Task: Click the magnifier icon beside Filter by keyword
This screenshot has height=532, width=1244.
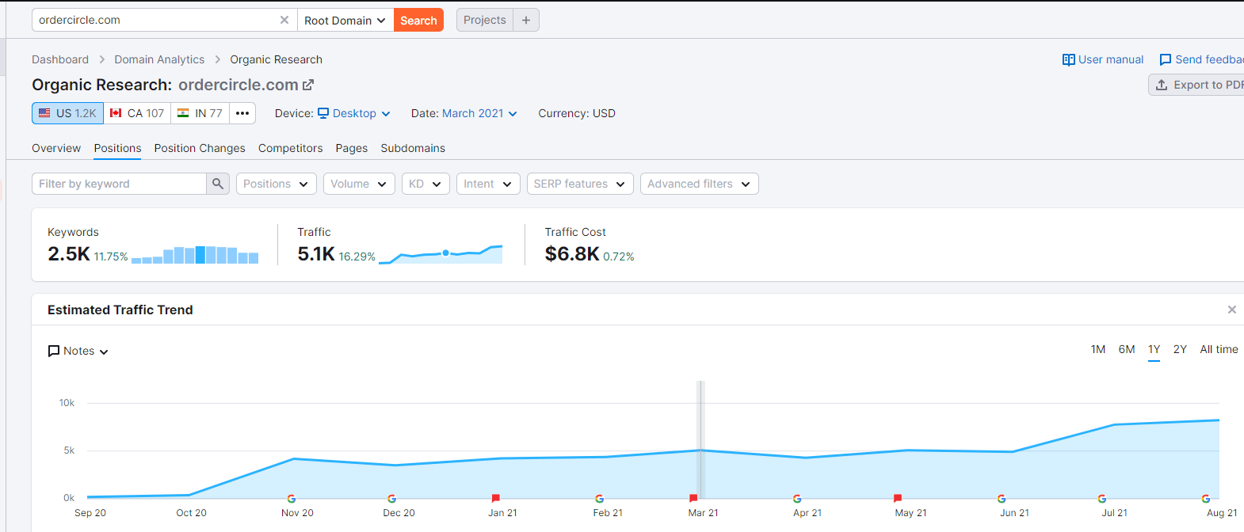Action: coord(218,184)
